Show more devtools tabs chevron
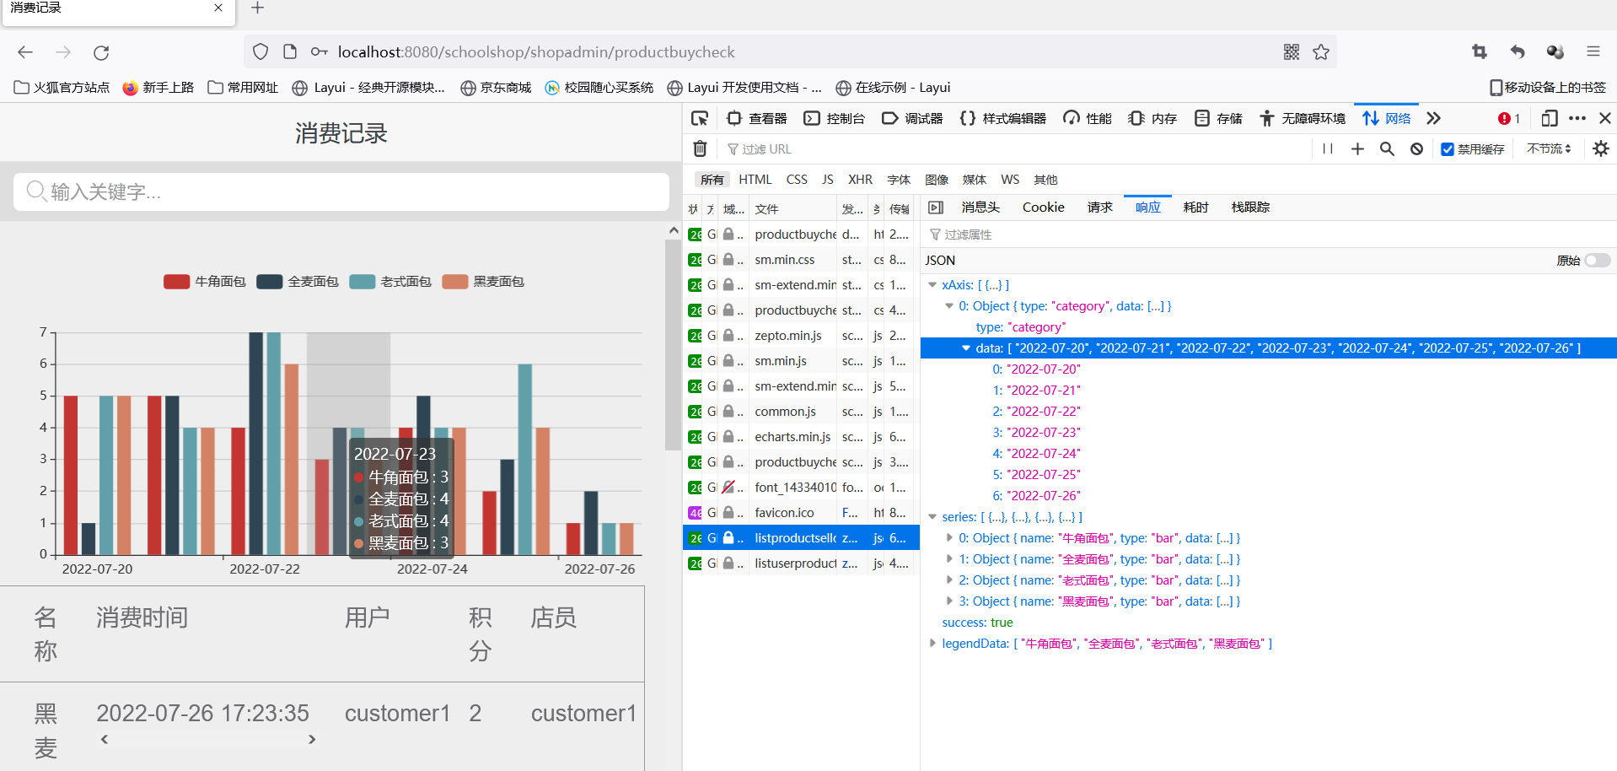This screenshot has height=771, width=1617. tap(1433, 118)
